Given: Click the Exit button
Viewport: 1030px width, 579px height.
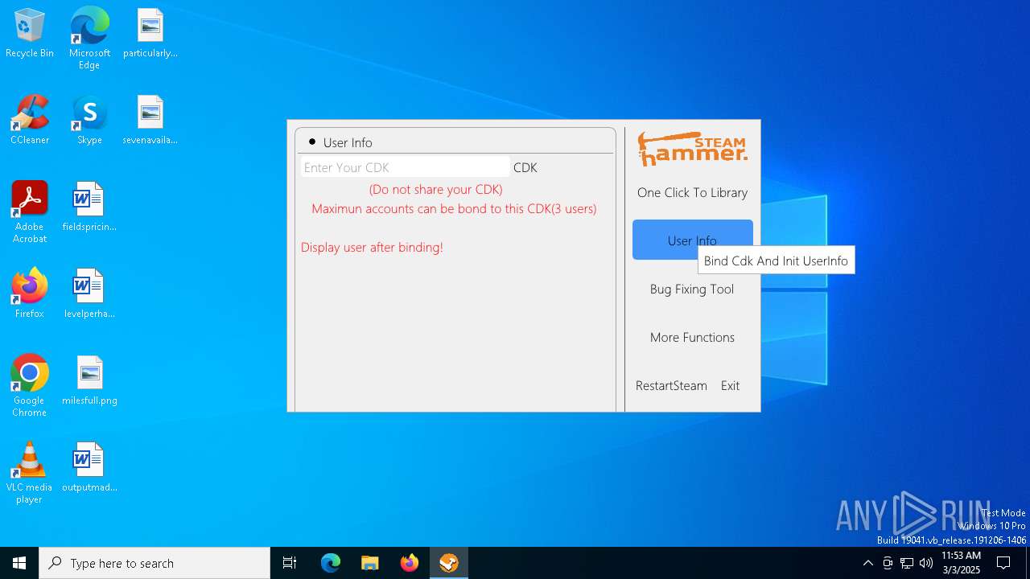Looking at the screenshot, I should (730, 385).
